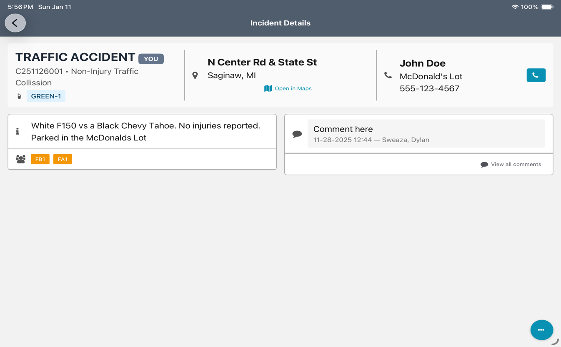Tap the assigned units people icon
The height and width of the screenshot is (347, 561).
20,159
